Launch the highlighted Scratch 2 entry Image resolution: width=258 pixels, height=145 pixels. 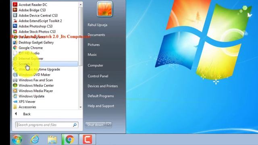(45, 64)
